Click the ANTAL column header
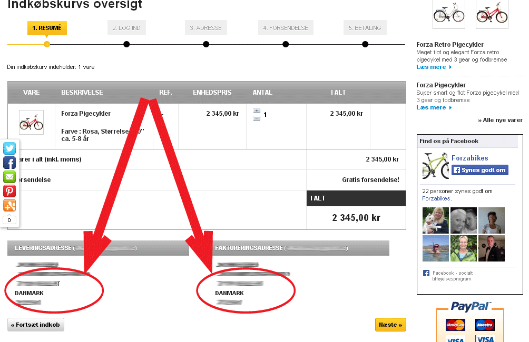 262,92
